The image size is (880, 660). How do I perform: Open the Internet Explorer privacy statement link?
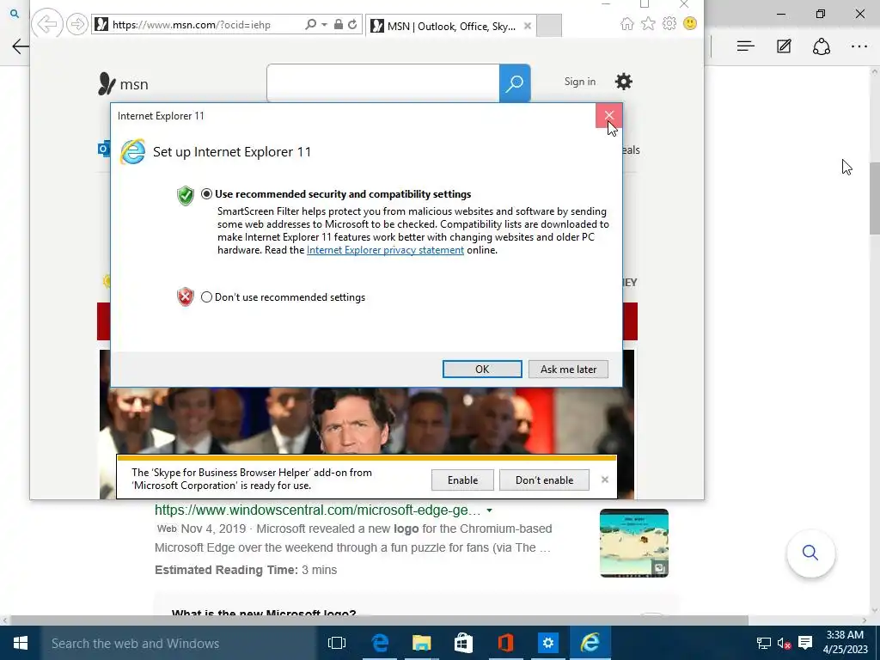(x=385, y=250)
